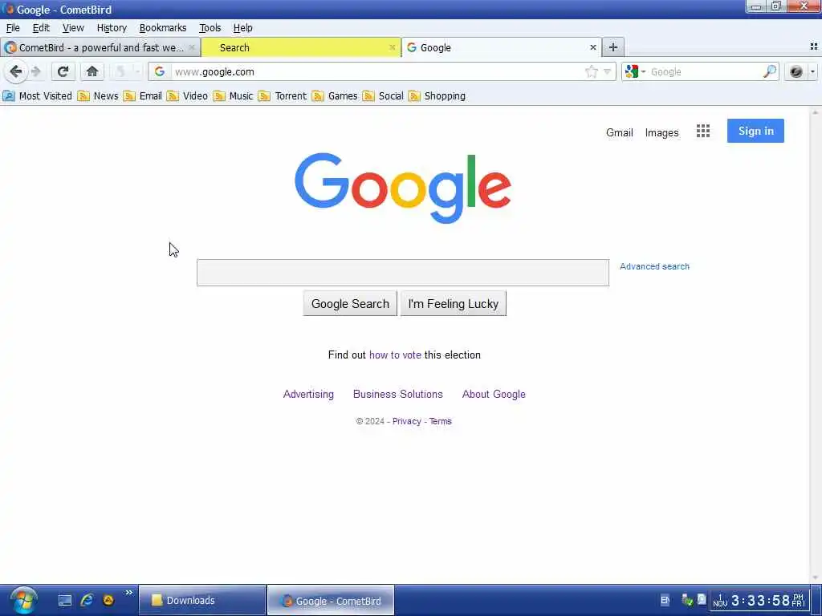
Task: Close the Google tab
Action: pos(593,47)
